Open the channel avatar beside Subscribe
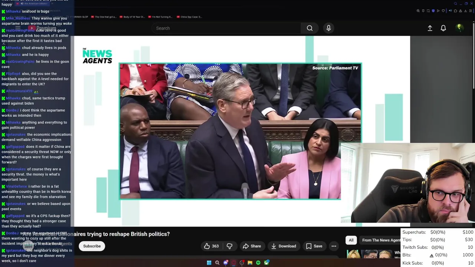 tap(29, 245)
